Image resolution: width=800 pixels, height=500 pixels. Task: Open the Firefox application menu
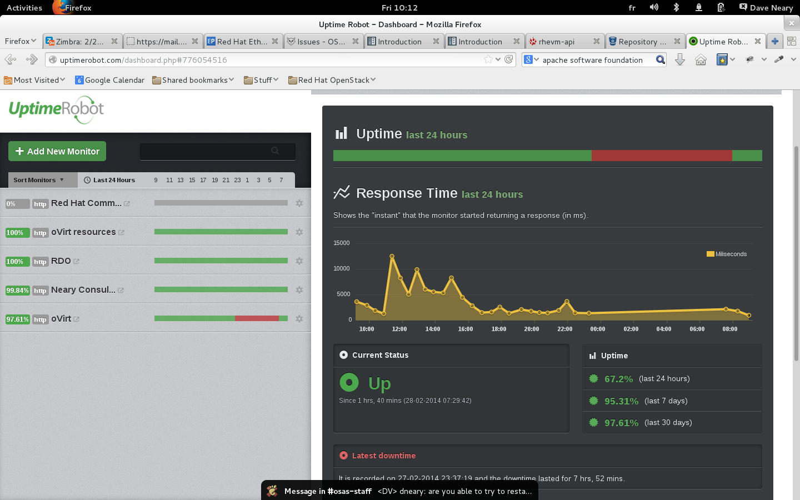(20, 41)
